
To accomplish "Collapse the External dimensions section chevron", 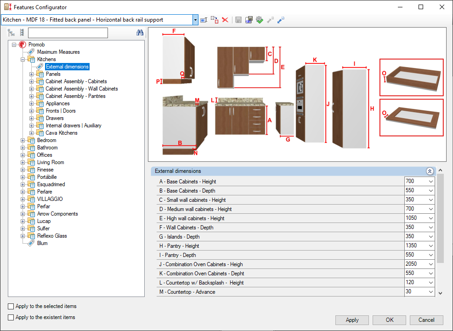I will (x=430, y=171).
